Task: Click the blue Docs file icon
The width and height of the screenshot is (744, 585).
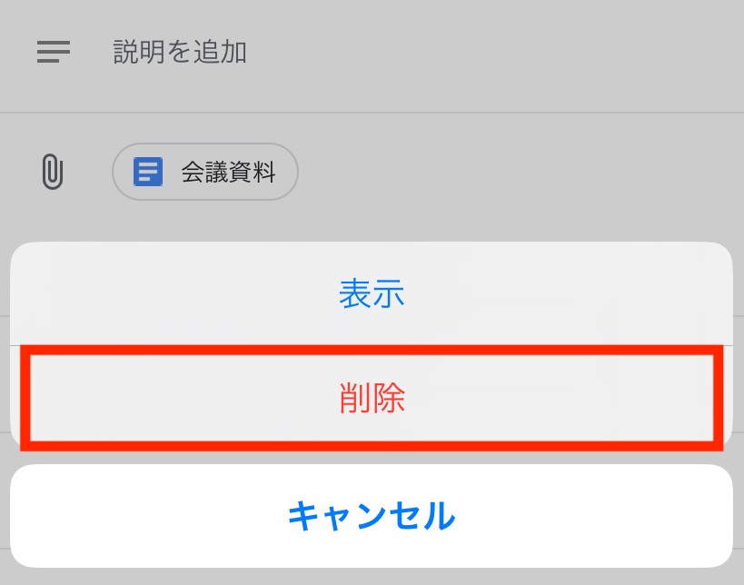Action: [x=148, y=172]
